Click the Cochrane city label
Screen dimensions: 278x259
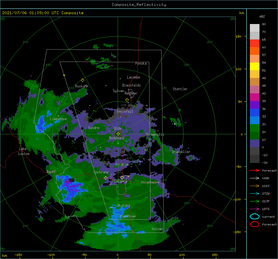pyautogui.click(x=101, y=172)
